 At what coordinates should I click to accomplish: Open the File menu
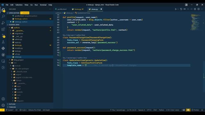pyautogui.click(x=7, y=5)
